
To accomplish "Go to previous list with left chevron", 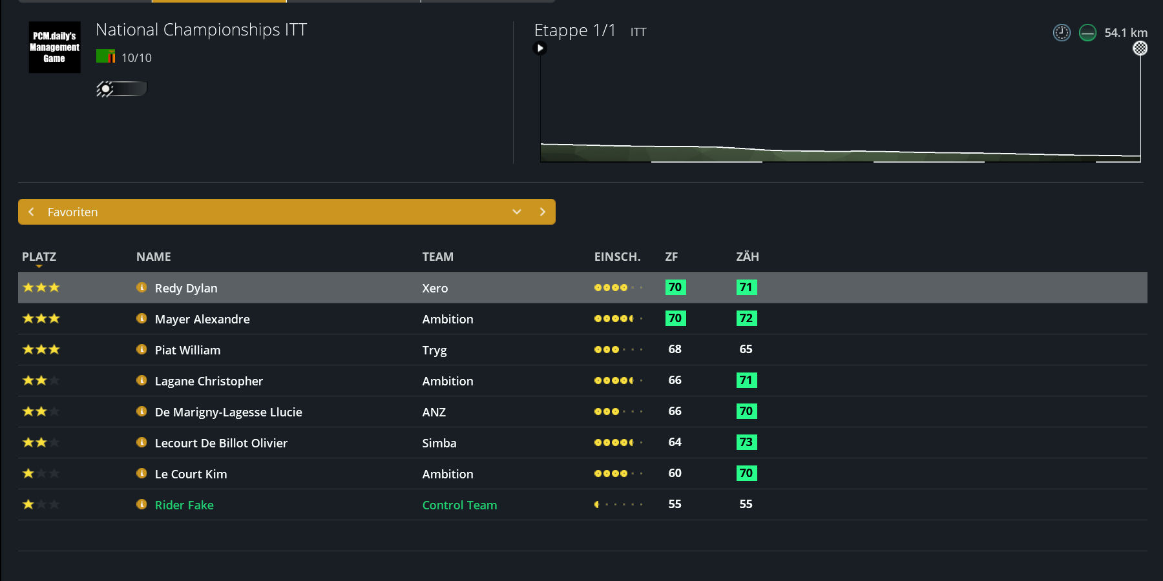I will pos(31,212).
